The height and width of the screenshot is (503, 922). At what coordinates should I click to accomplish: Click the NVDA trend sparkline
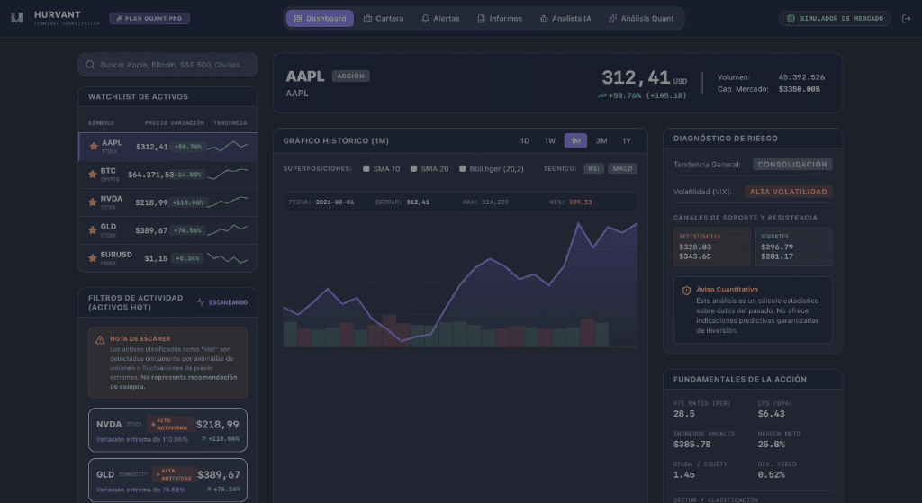tap(228, 202)
